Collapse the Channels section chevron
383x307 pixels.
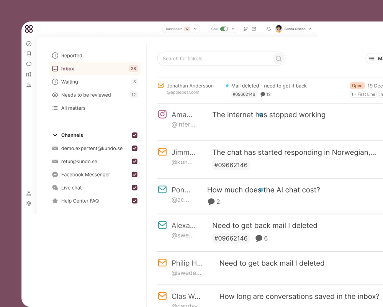click(55, 135)
